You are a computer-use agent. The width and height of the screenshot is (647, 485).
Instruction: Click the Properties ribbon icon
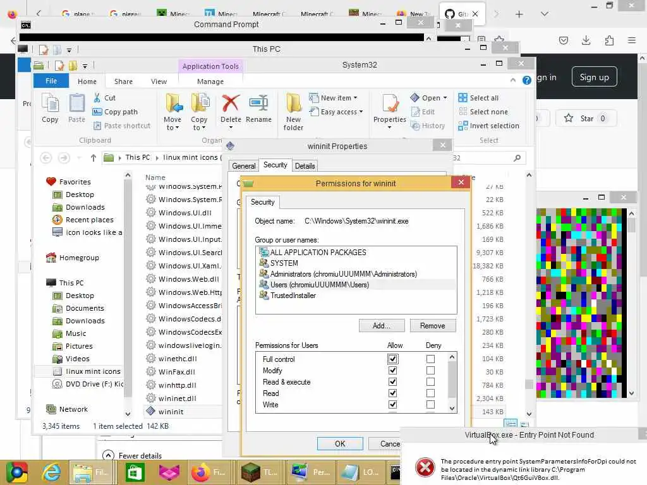[x=389, y=103]
